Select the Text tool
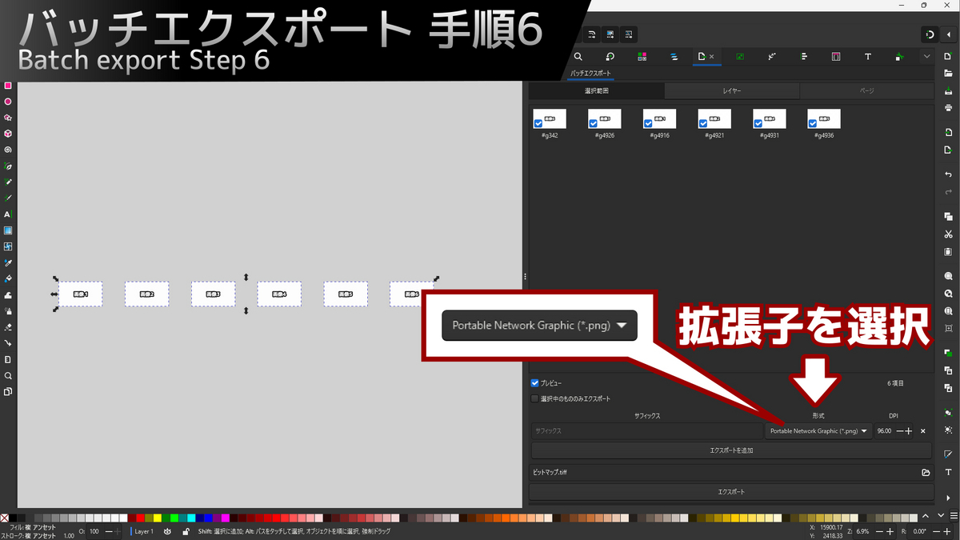The image size is (960, 540). point(6,214)
